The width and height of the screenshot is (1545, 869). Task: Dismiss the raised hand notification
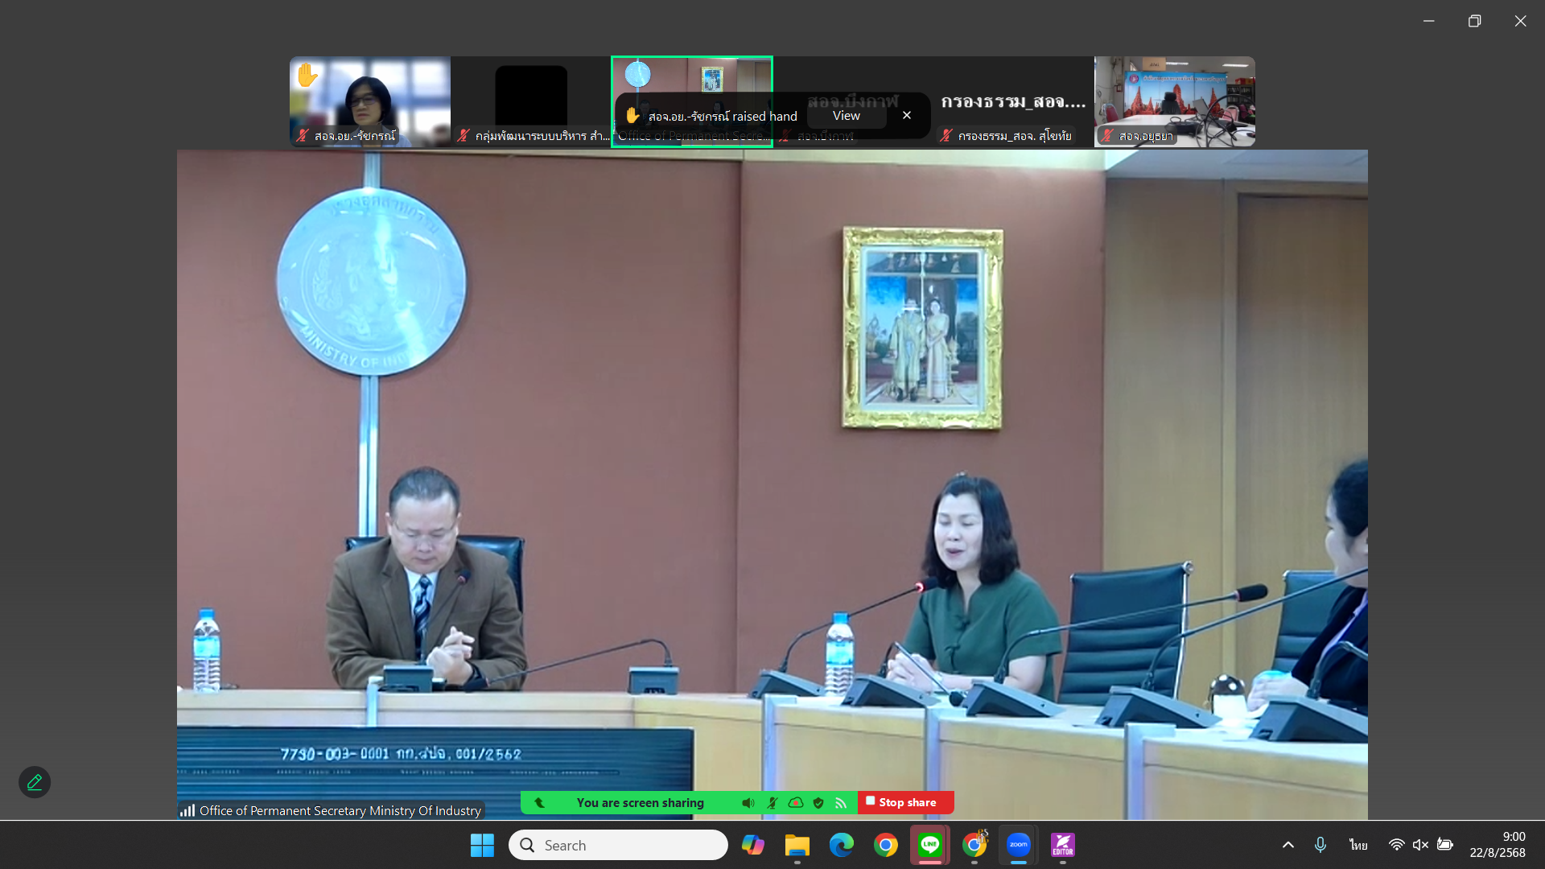tap(907, 115)
